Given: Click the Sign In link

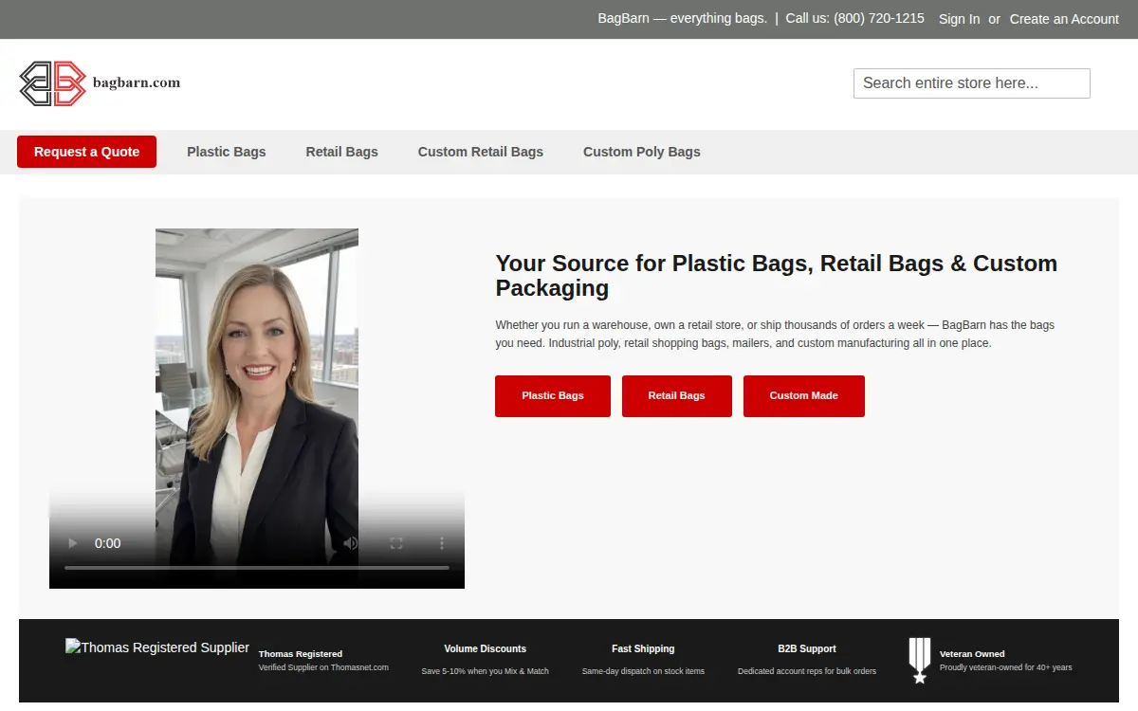Looking at the screenshot, I should (960, 19).
